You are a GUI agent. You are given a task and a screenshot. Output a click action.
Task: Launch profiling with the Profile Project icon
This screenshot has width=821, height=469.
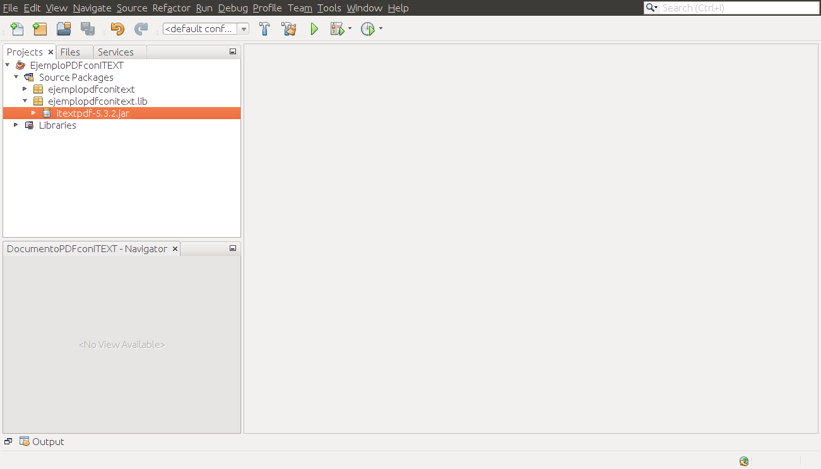pyautogui.click(x=368, y=28)
